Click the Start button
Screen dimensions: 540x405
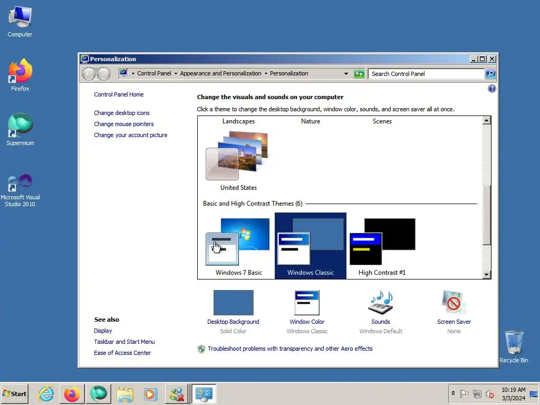[x=14, y=393]
